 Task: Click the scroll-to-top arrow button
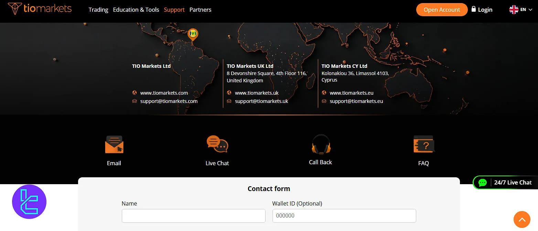[x=522, y=219]
